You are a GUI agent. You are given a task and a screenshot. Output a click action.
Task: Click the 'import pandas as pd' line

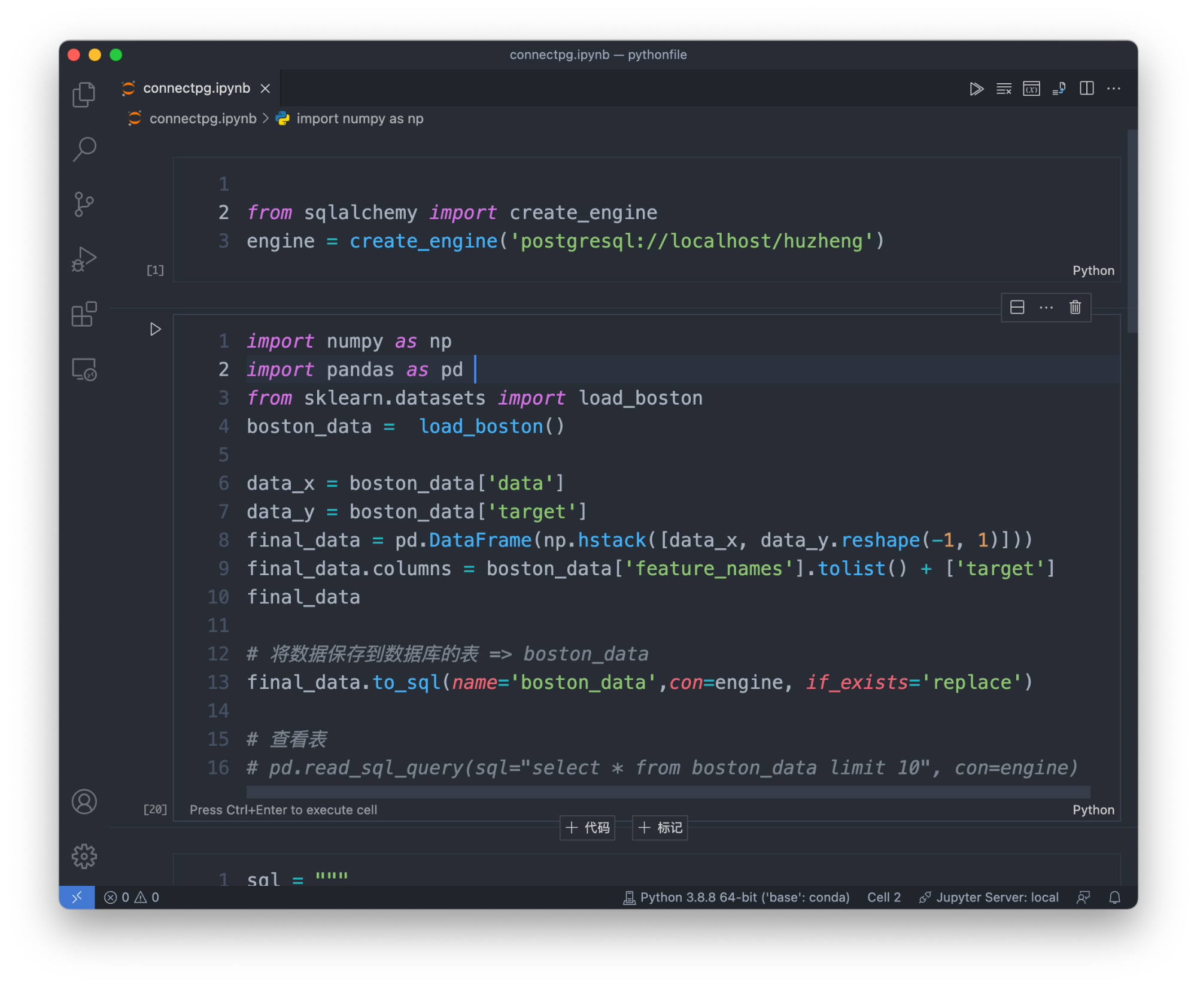(355, 370)
